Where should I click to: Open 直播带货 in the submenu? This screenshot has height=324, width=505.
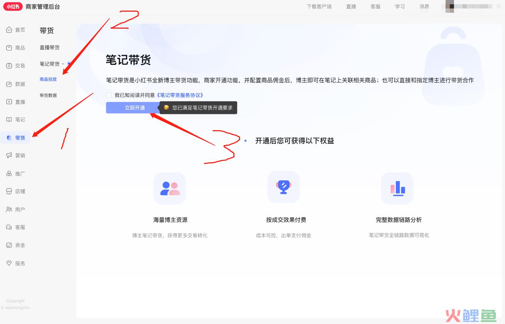50,47
